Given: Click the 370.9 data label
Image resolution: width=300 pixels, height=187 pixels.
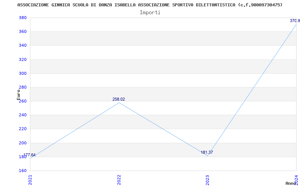Looking at the screenshot, I should click(295, 21).
